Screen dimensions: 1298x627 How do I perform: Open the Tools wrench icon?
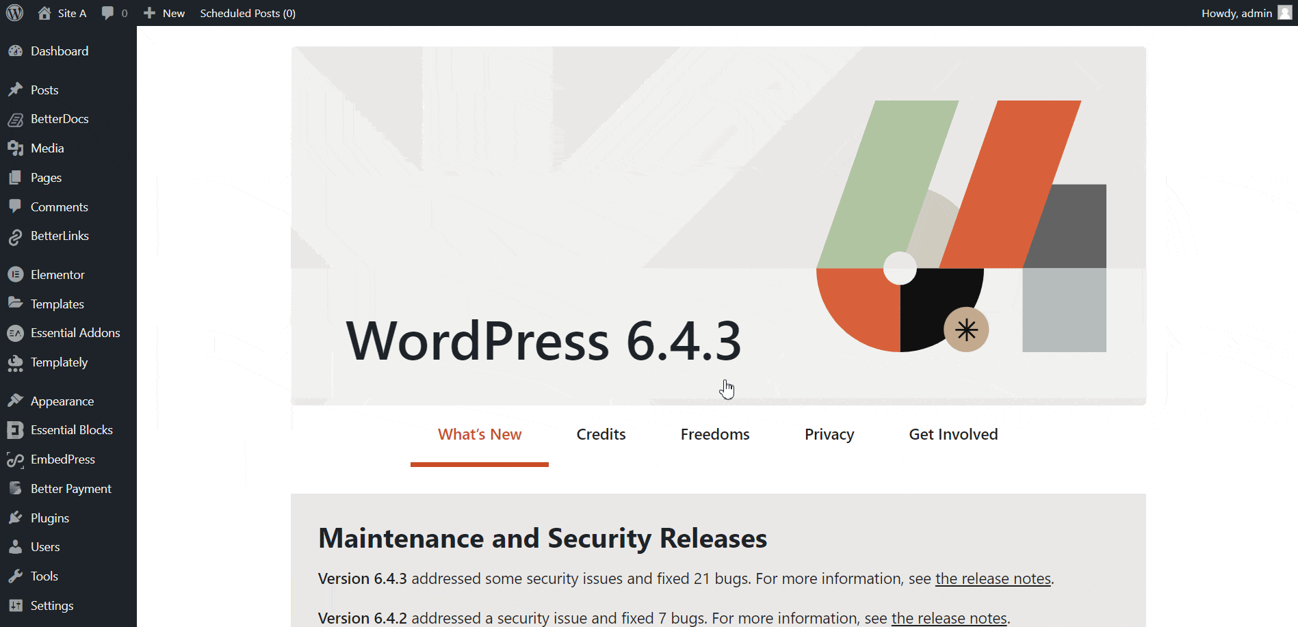[x=16, y=576]
